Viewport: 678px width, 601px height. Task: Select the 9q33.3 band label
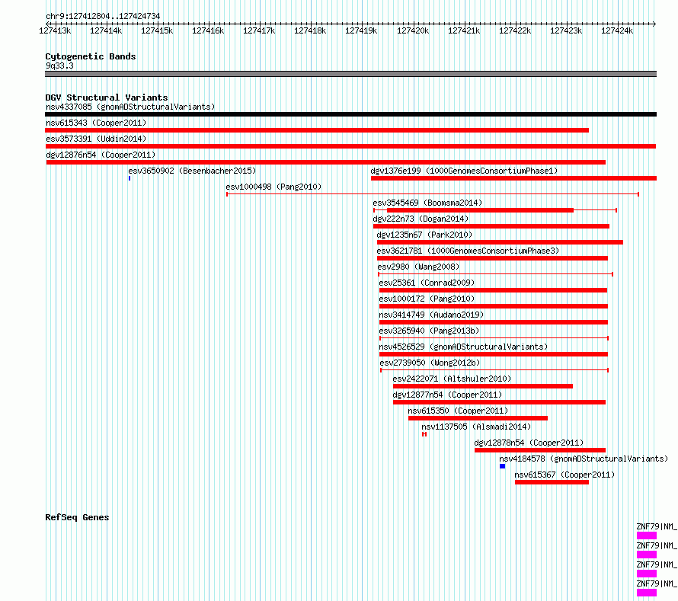[x=59, y=66]
